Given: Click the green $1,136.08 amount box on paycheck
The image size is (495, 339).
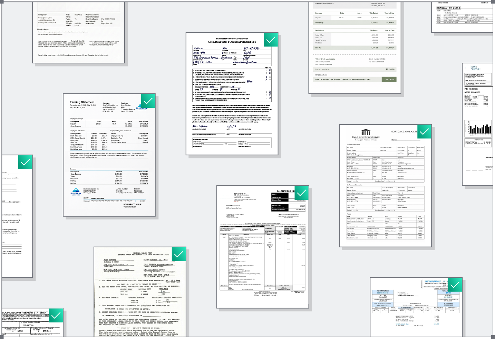Looking at the screenshot, I should (x=390, y=79).
